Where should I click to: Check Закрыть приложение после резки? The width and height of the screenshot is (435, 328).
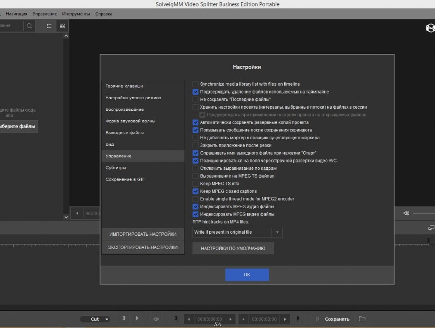click(x=195, y=145)
